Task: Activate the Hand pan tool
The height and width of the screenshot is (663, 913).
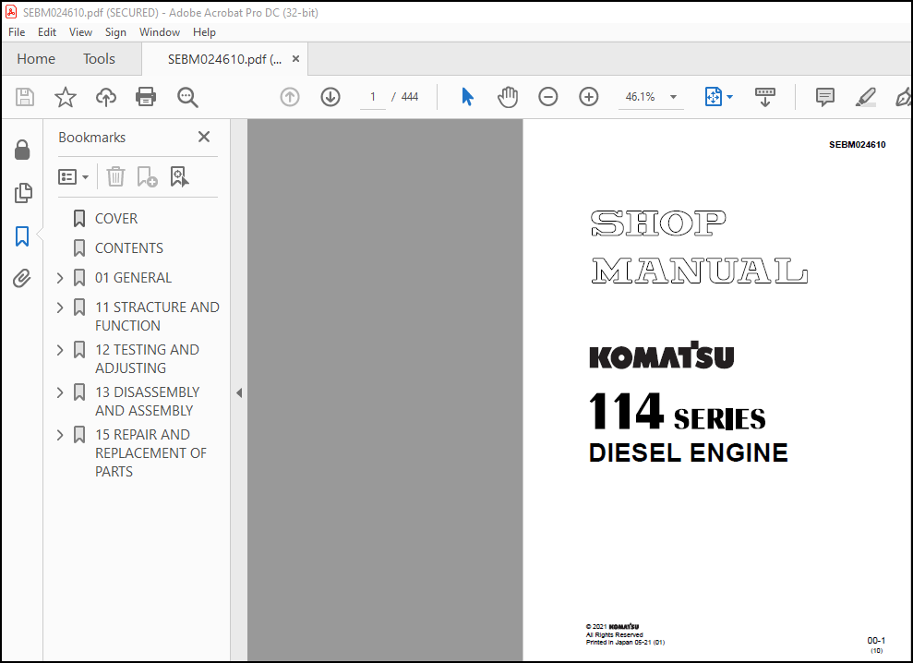Action: tap(508, 97)
